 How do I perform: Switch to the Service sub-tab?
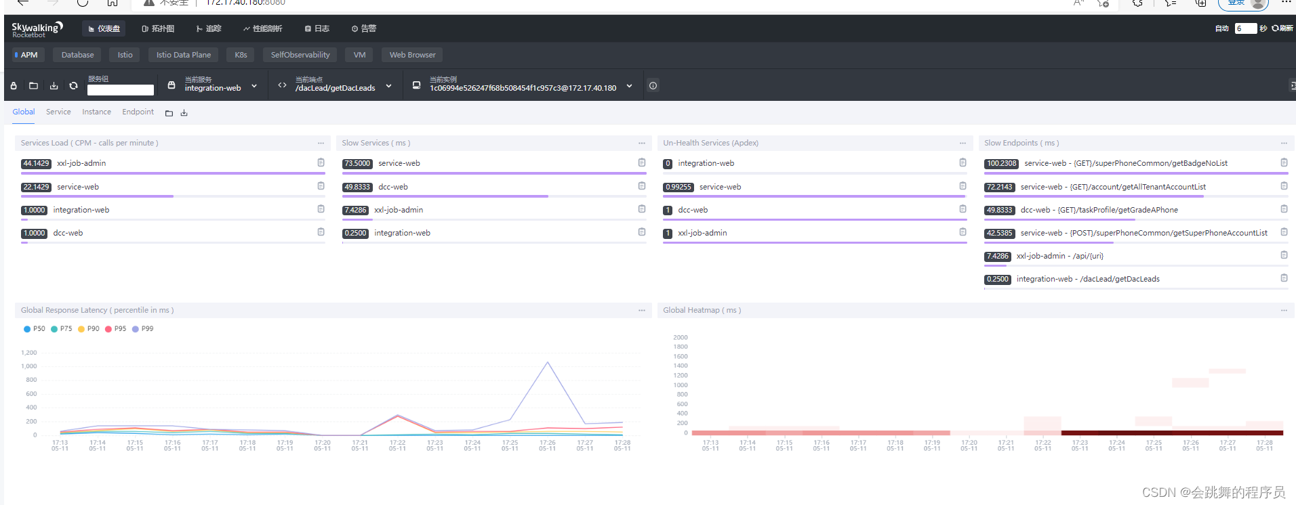coord(58,112)
